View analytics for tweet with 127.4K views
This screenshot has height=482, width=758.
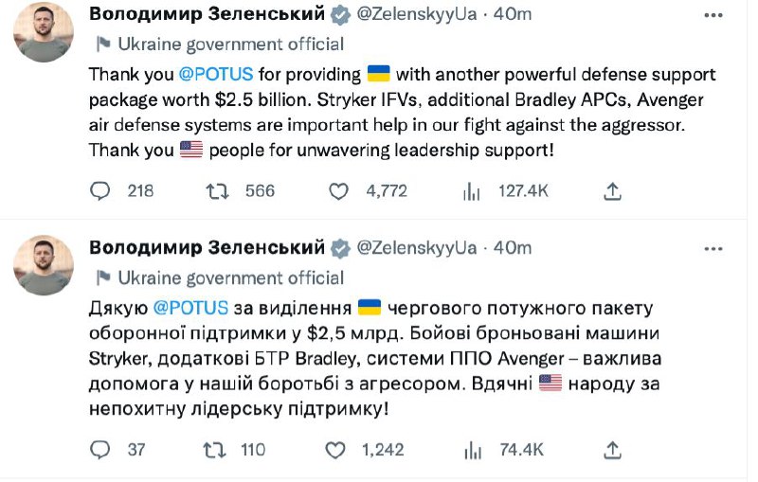point(469,191)
